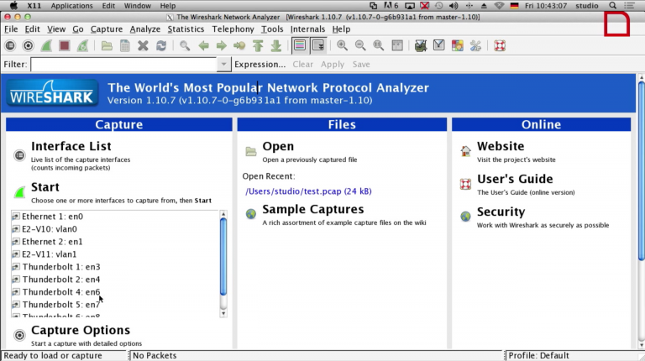Open the User's Guide online
Screen dimensions: 645x361
click(515, 179)
